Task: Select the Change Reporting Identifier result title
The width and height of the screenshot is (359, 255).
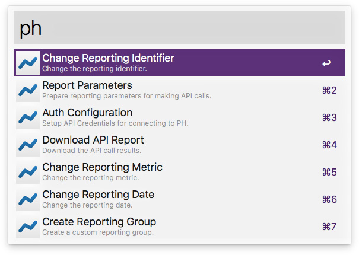Action: pos(108,58)
